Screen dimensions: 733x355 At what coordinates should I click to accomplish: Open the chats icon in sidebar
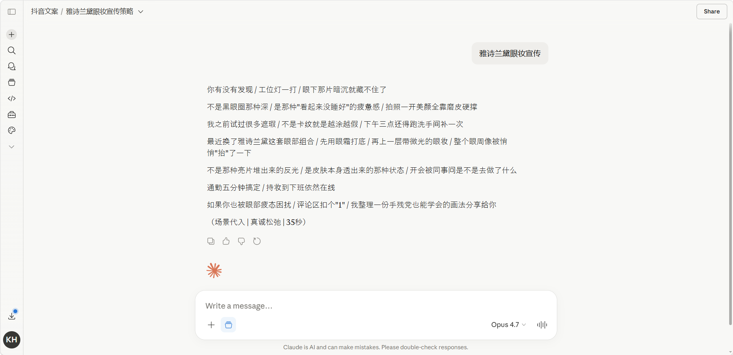tap(12, 66)
